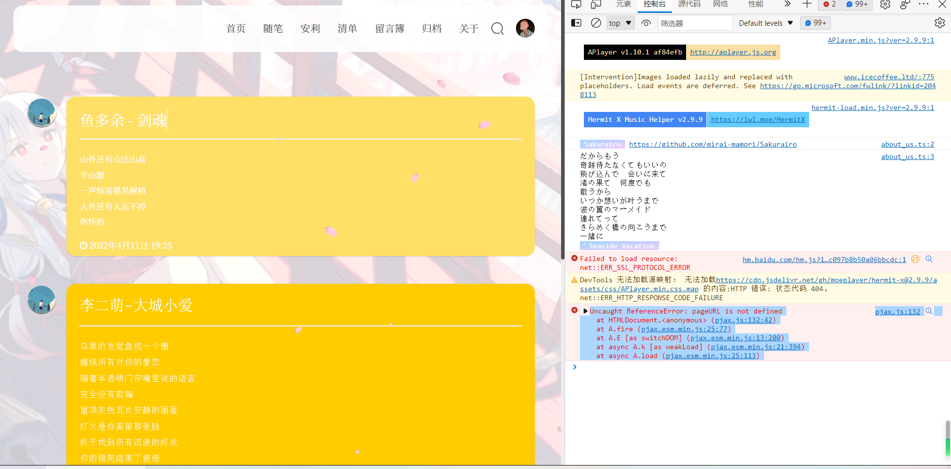Click the red error counter badge

(828, 4)
